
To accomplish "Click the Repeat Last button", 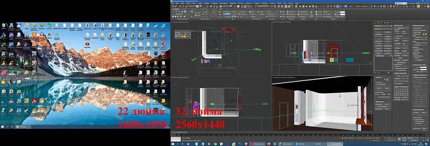I will (x=401, y=28).
